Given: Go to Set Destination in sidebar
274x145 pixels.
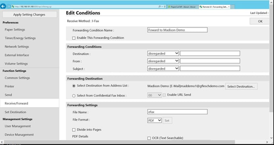Looking at the screenshot, I should [15, 112].
